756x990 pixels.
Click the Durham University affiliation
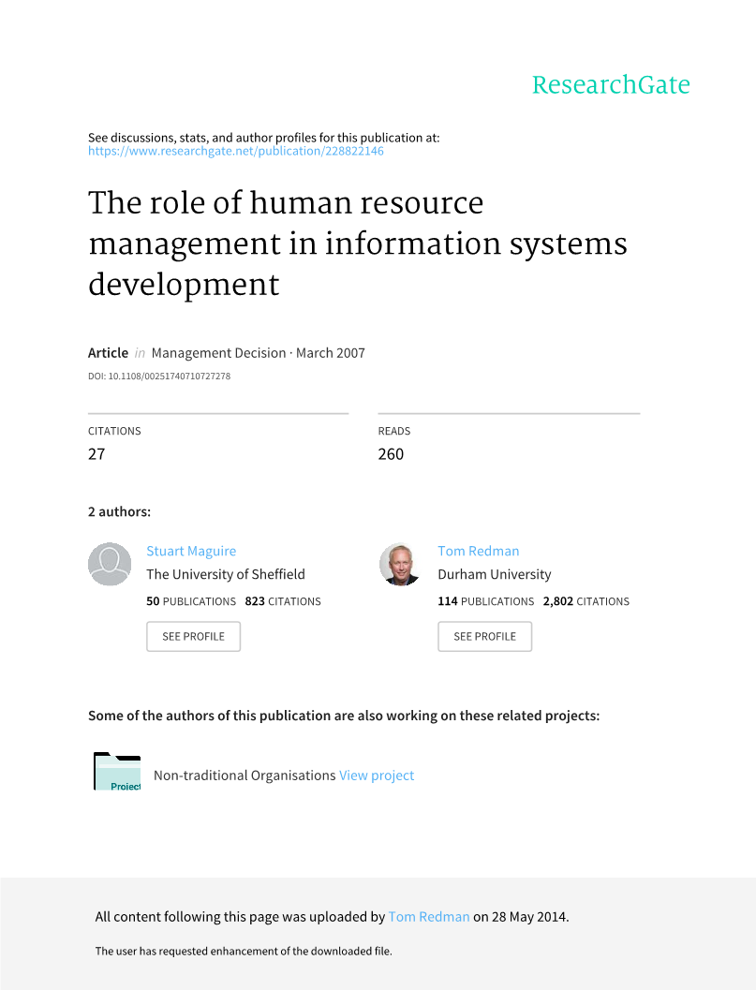(x=494, y=574)
